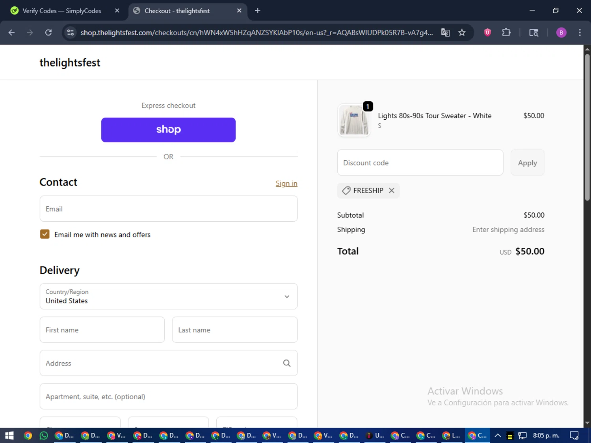Click the Sign in link
The image size is (591, 443).
tap(286, 184)
